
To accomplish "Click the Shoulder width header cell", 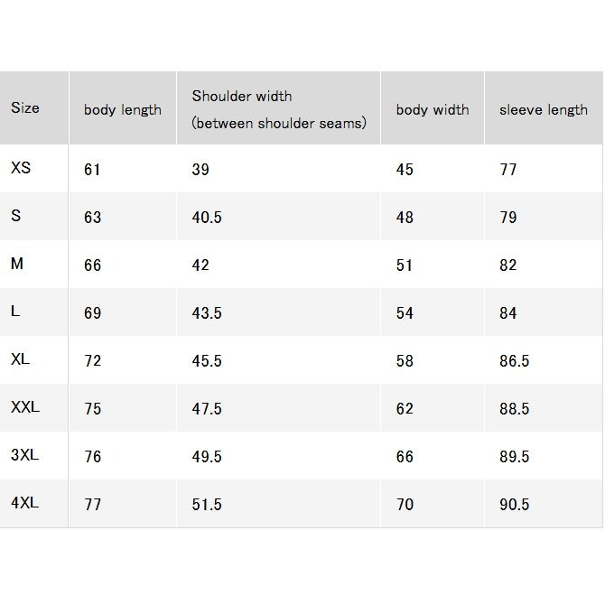I will (279, 109).
